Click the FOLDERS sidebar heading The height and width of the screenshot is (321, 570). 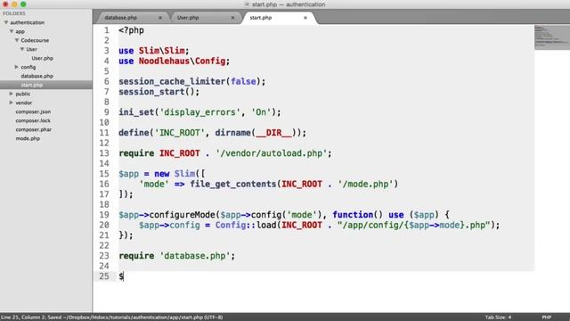click(x=14, y=13)
